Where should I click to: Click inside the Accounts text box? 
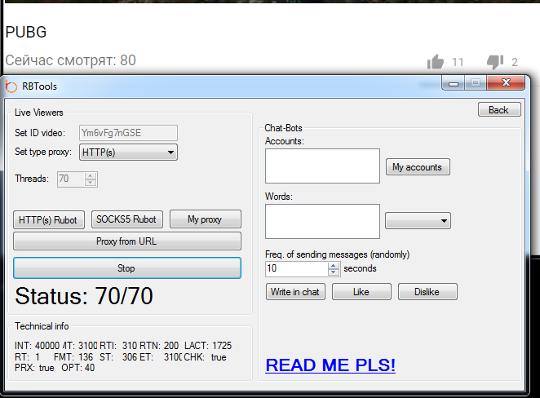[322, 166]
